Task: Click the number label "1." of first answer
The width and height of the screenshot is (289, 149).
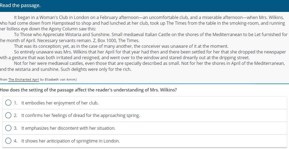Action: point(16,103)
